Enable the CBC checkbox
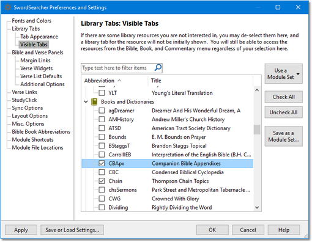 pos(102,172)
